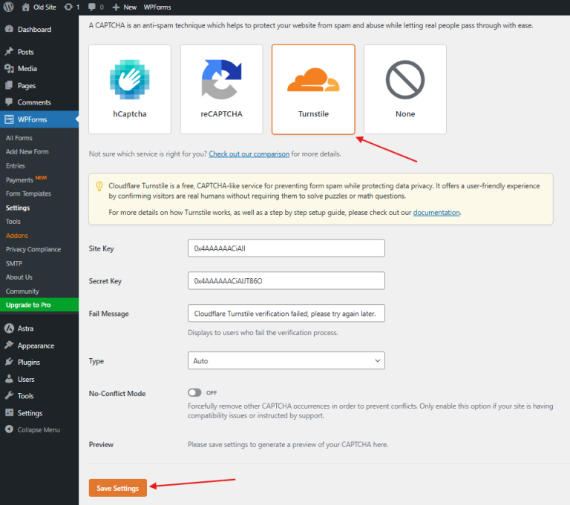Click into the Secret Key field
This screenshot has width=570, height=505.
286,281
